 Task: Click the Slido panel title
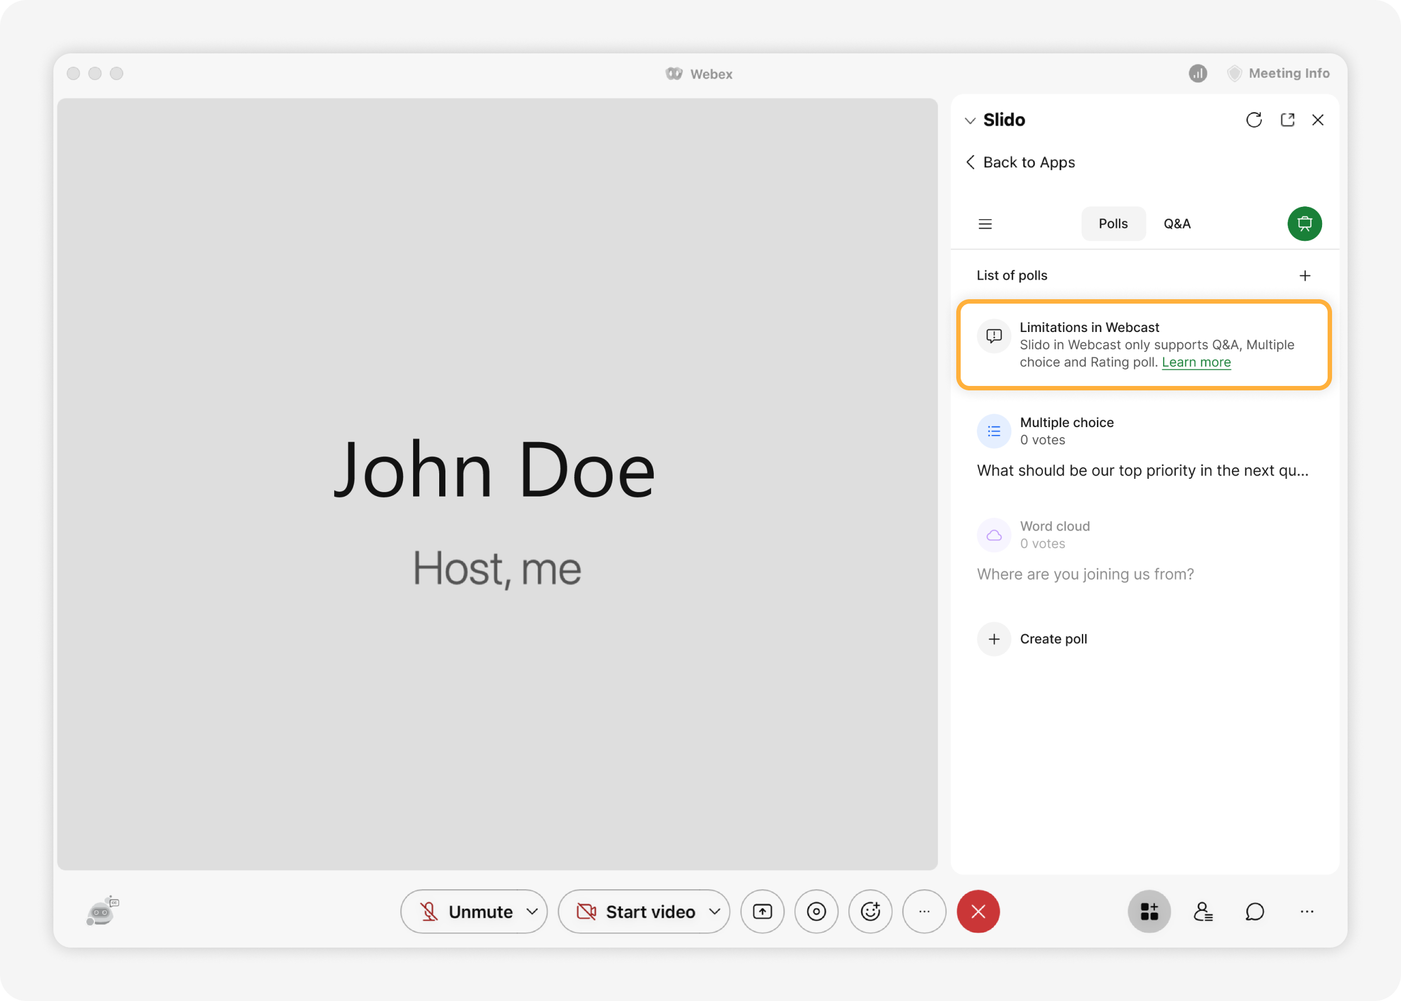tap(1003, 120)
